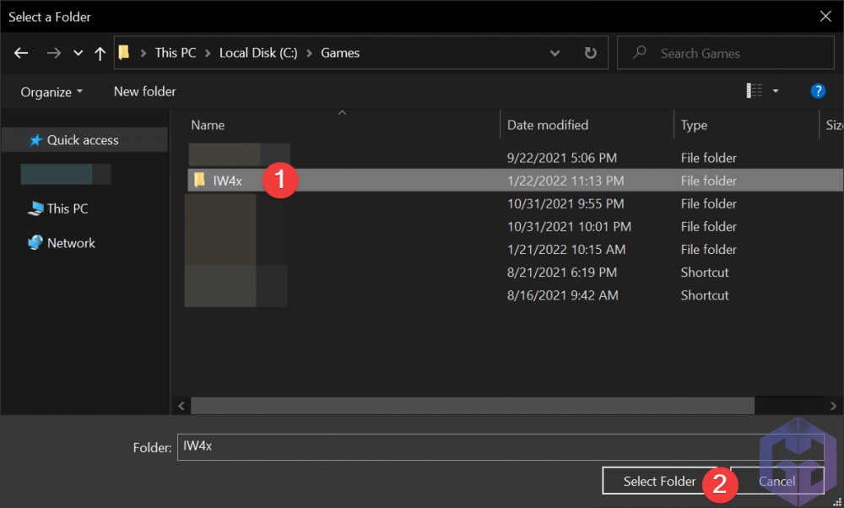844x508 pixels.
Task: Click the This PC computer icon in sidebar
Action: tap(35, 208)
